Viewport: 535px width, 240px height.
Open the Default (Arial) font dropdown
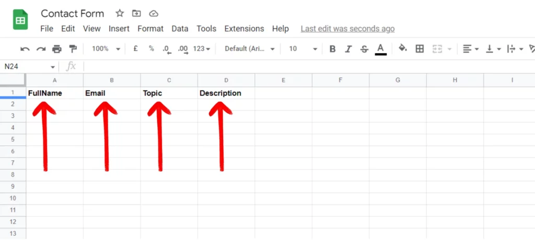coord(250,49)
